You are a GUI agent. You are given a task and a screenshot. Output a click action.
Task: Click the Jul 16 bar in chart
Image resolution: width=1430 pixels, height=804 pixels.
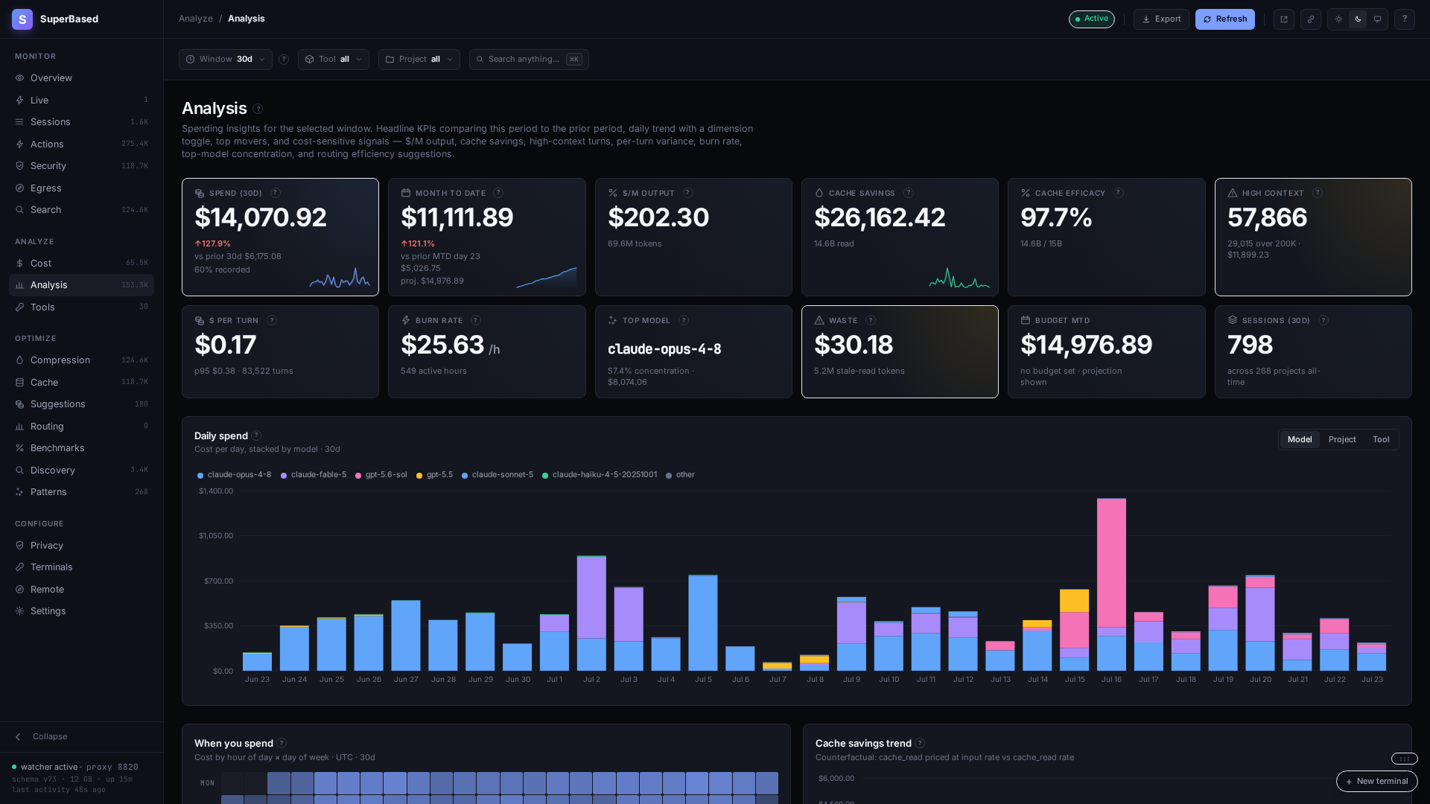click(1111, 584)
